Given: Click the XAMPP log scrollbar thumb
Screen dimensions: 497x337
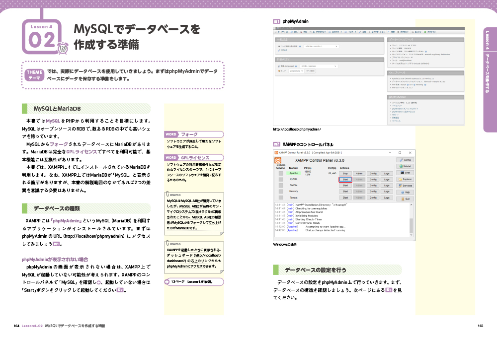Looking at the screenshot, I should tap(412, 226).
